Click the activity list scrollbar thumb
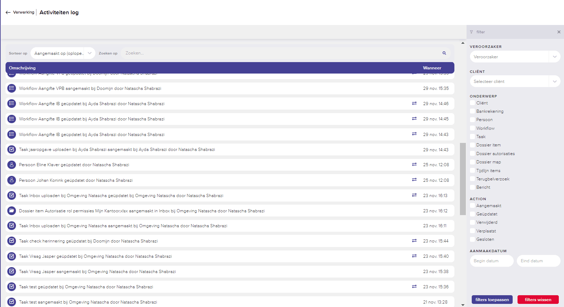 pos(463,179)
